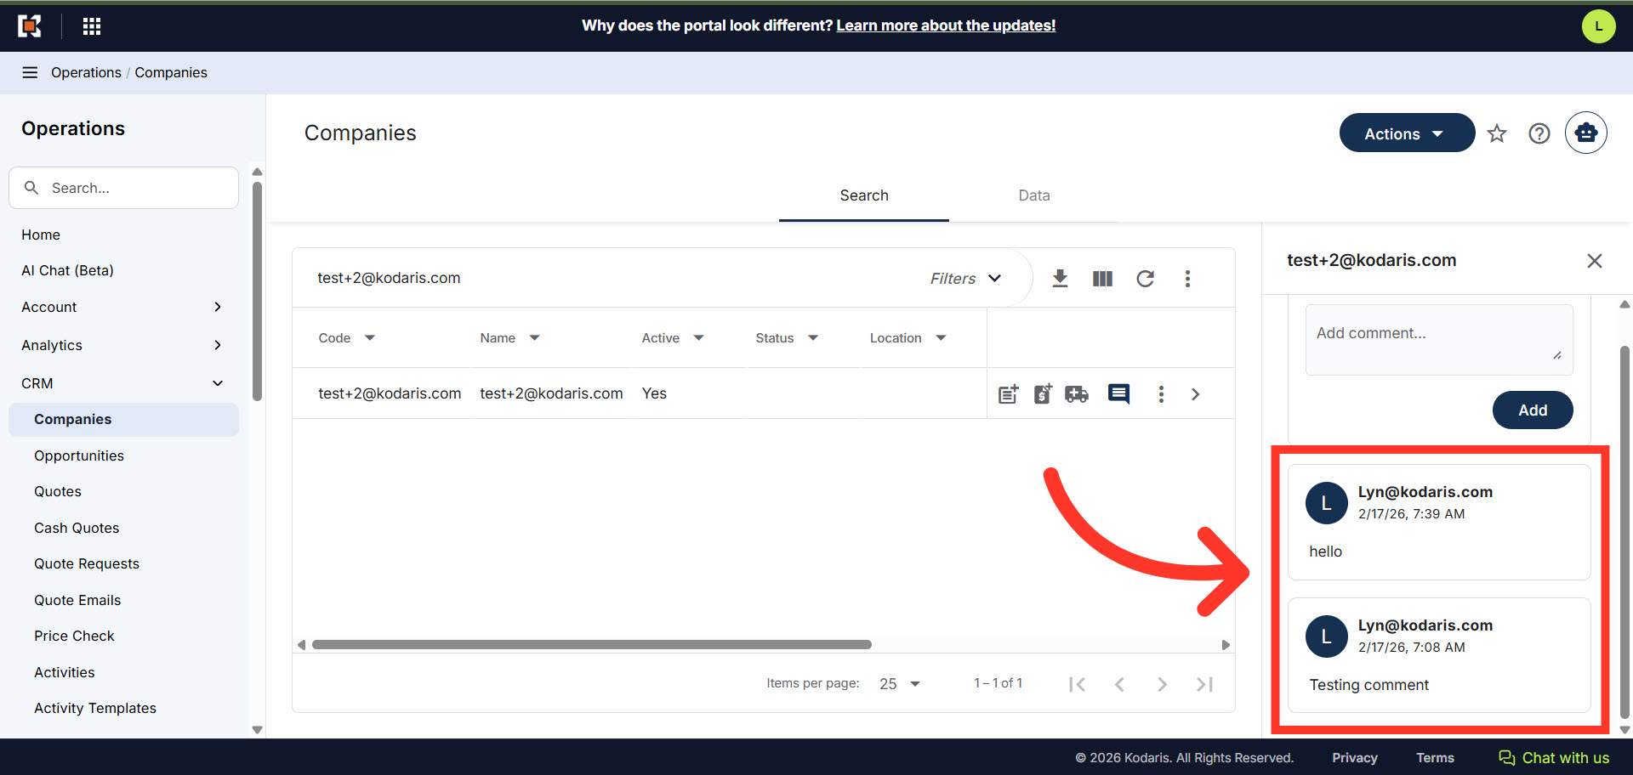Click the Kodaris logo icon
The height and width of the screenshot is (775, 1633).
(30, 26)
